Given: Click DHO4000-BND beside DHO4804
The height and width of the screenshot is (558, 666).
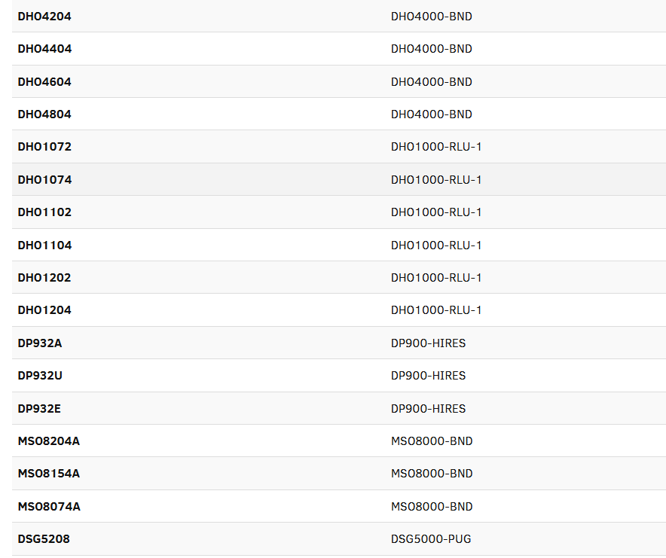Looking at the screenshot, I should [431, 114].
